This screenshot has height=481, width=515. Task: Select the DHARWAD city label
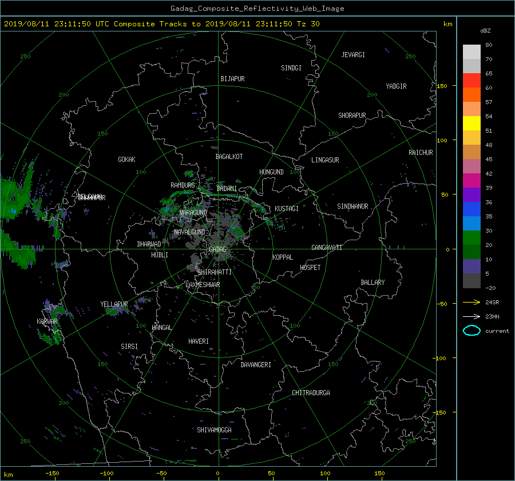[149, 244]
